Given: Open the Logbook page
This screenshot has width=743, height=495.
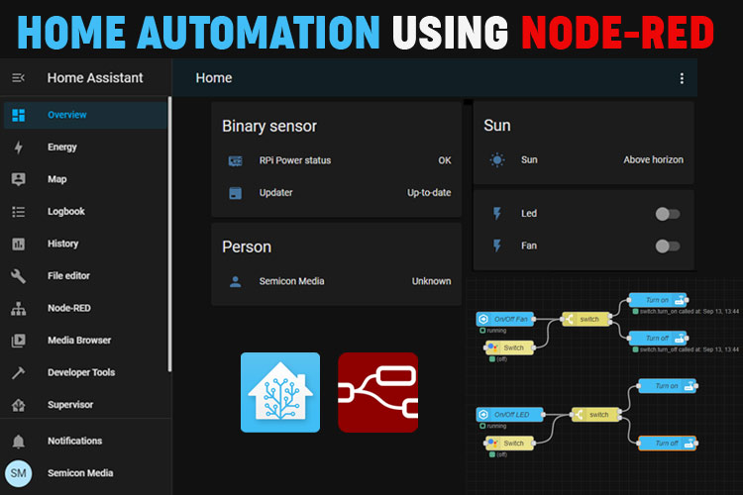Looking at the screenshot, I should tap(85, 211).
